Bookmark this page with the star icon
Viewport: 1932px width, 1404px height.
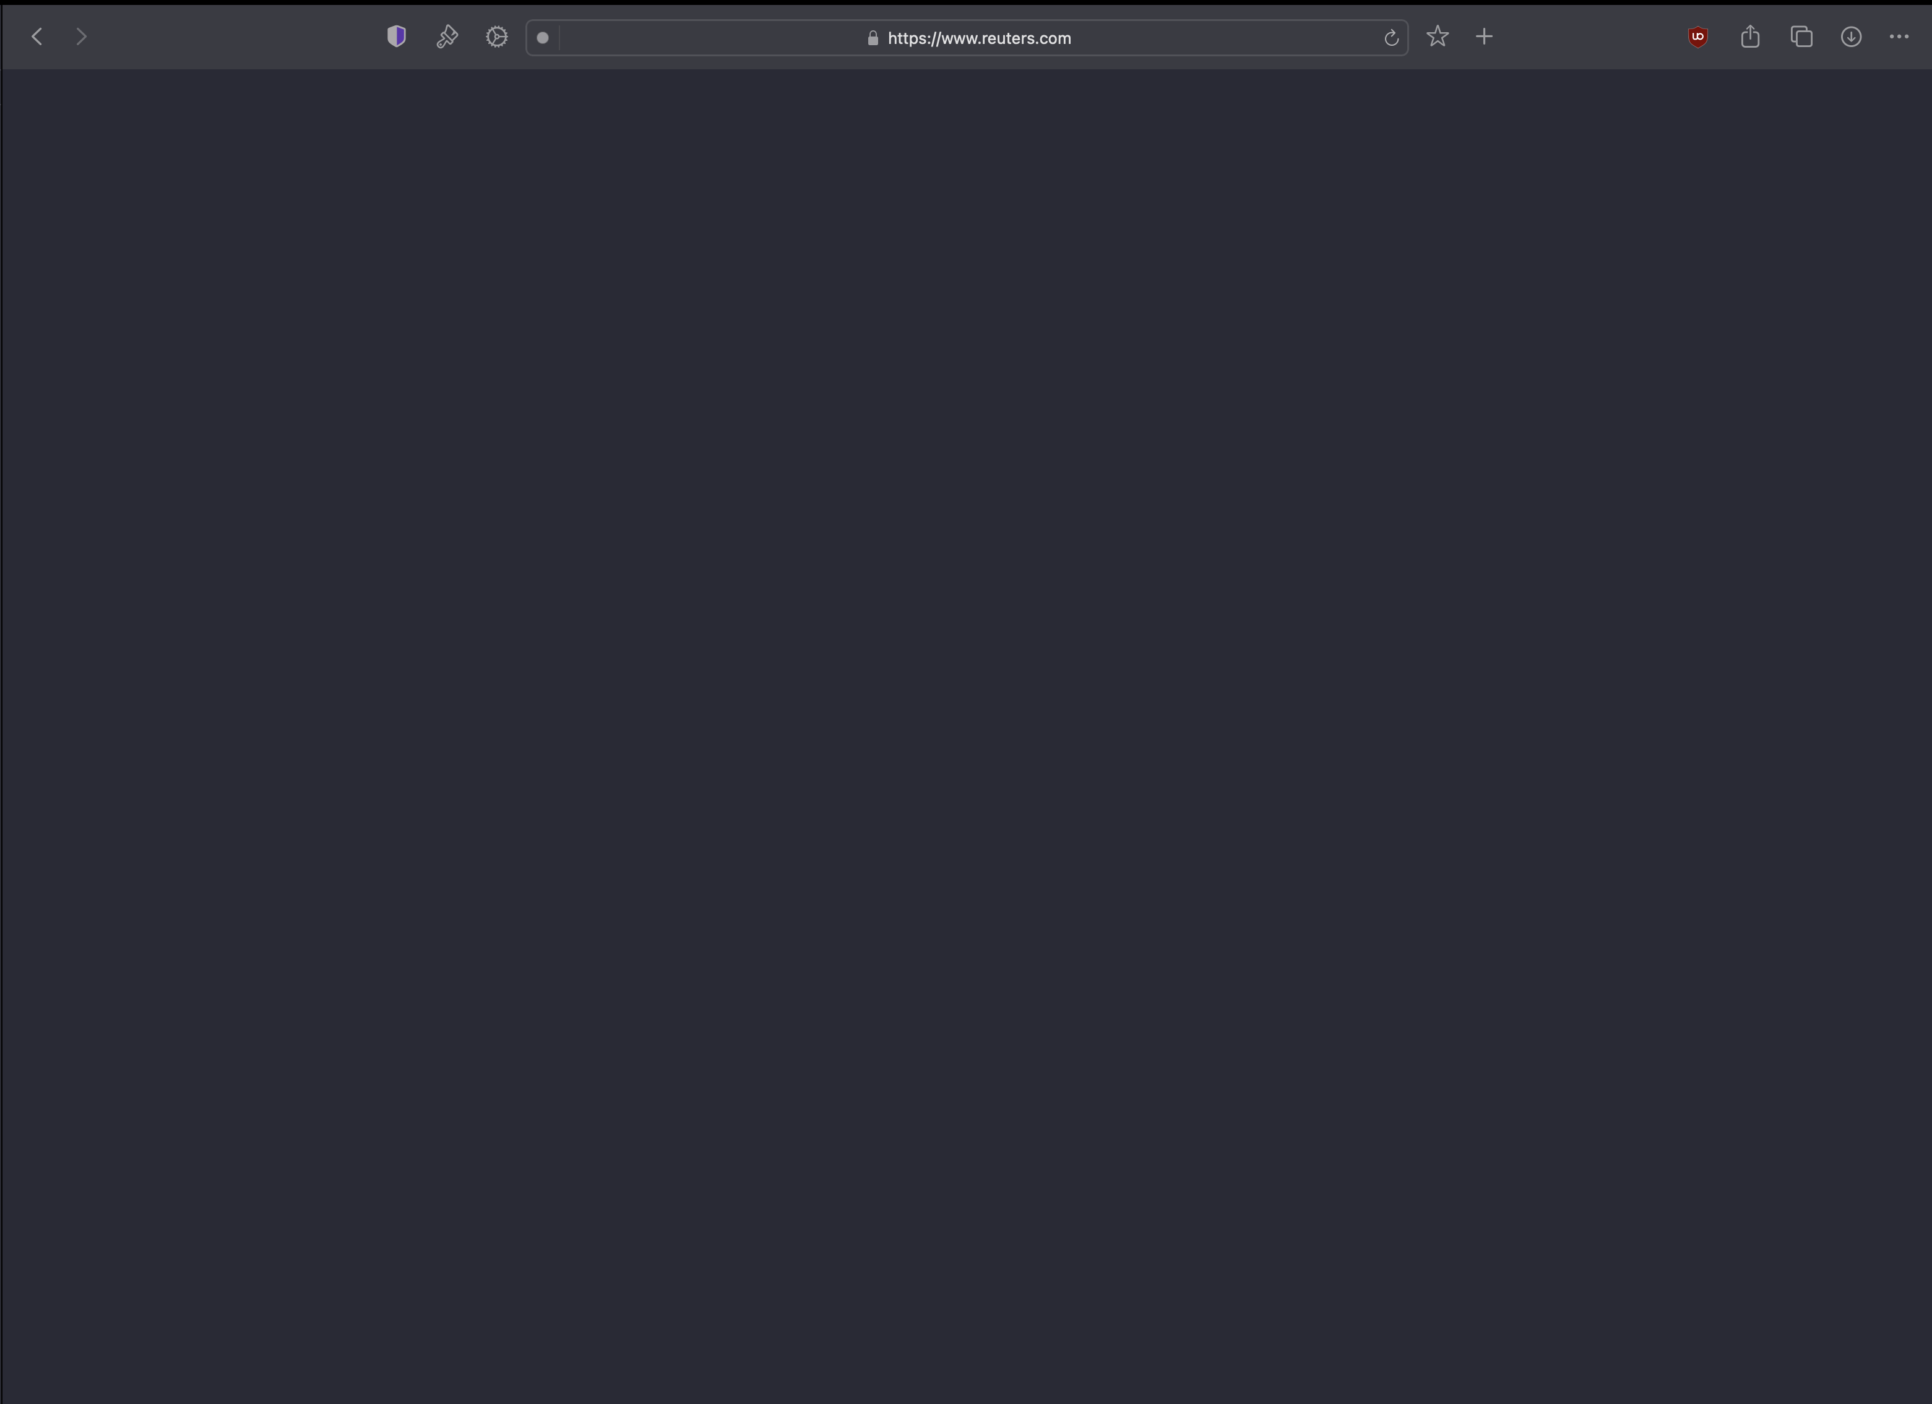coord(1437,37)
